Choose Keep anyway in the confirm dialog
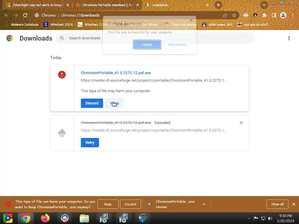The height and width of the screenshot is (224, 299). (178, 45)
